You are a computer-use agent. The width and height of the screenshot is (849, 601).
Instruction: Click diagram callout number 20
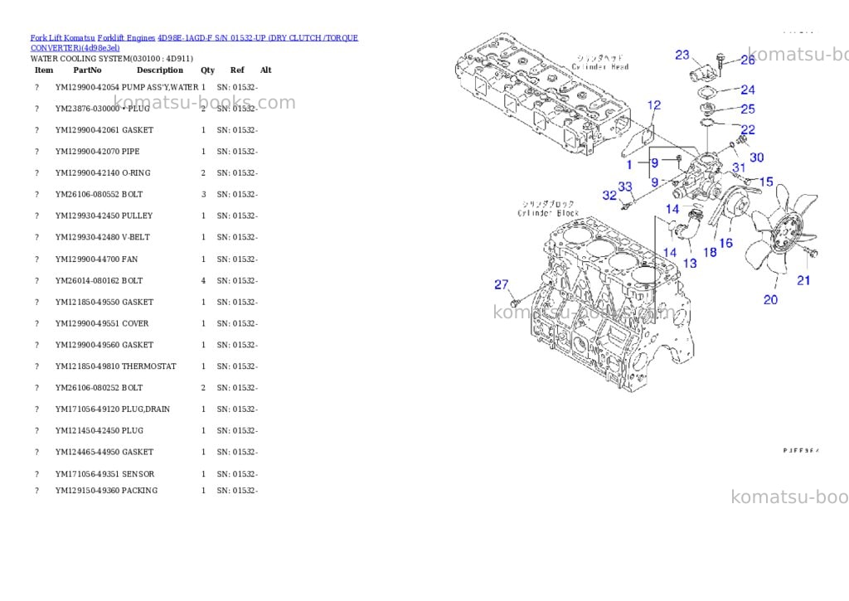point(770,299)
